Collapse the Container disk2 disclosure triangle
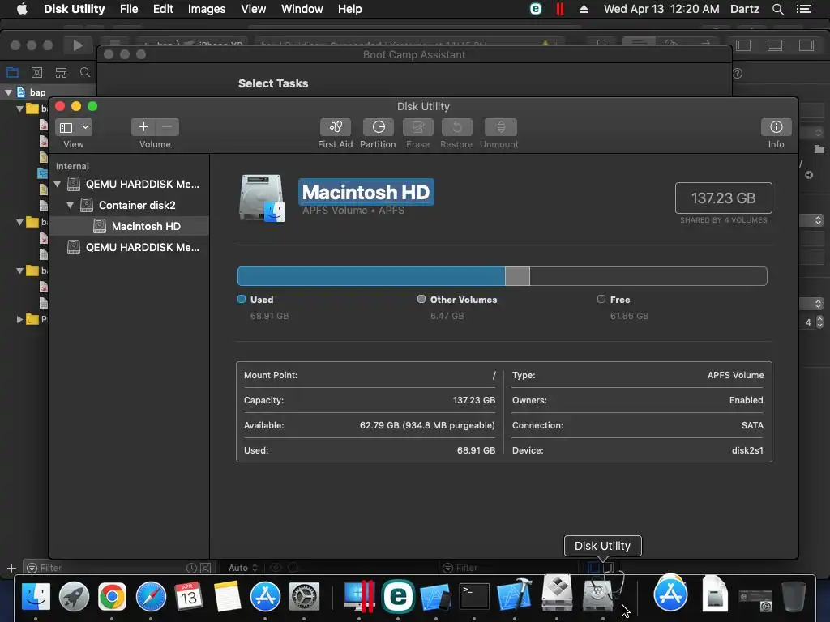The image size is (830, 622). (x=70, y=205)
